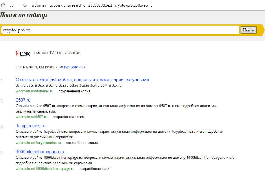Open сохранённая копия for the 0507.ru result

tap(68, 117)
